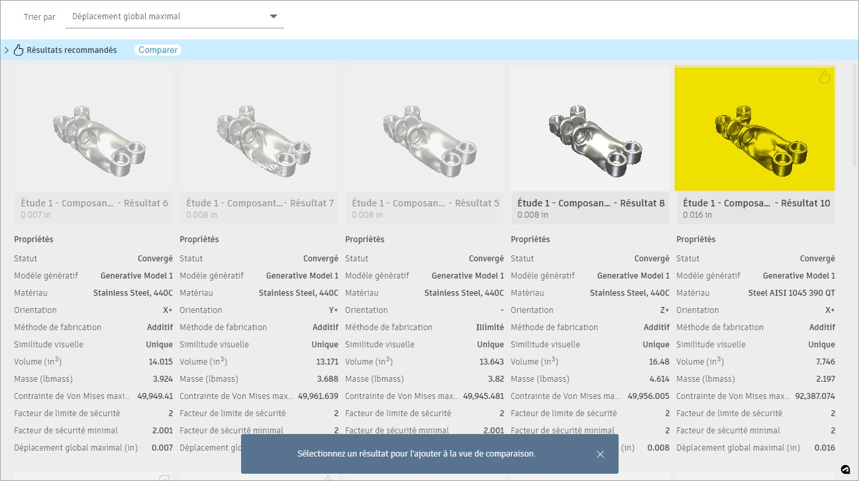Click '0.016 in' under the Résultat 10 title

click(697, 215)
